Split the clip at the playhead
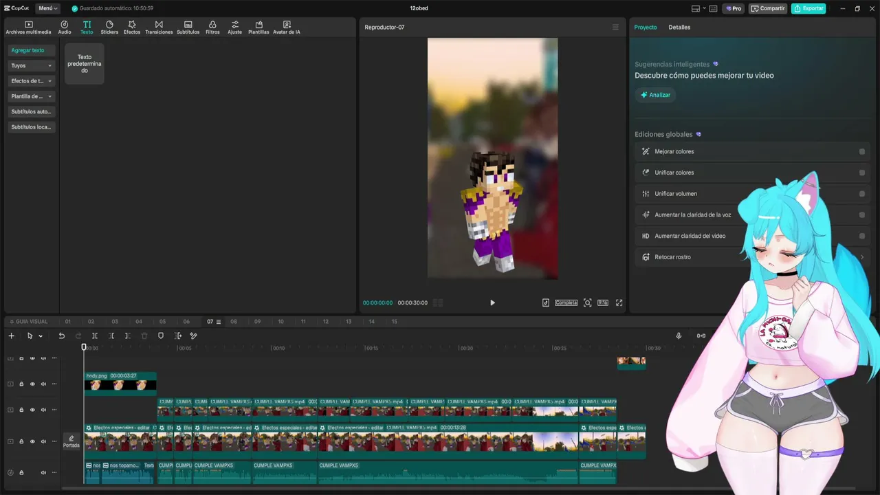 [x=95, y=335]
